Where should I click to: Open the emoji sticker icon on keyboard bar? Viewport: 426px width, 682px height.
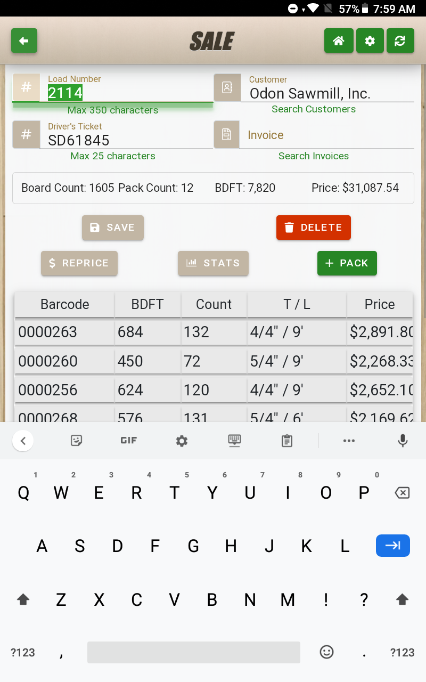coord(76,441)
